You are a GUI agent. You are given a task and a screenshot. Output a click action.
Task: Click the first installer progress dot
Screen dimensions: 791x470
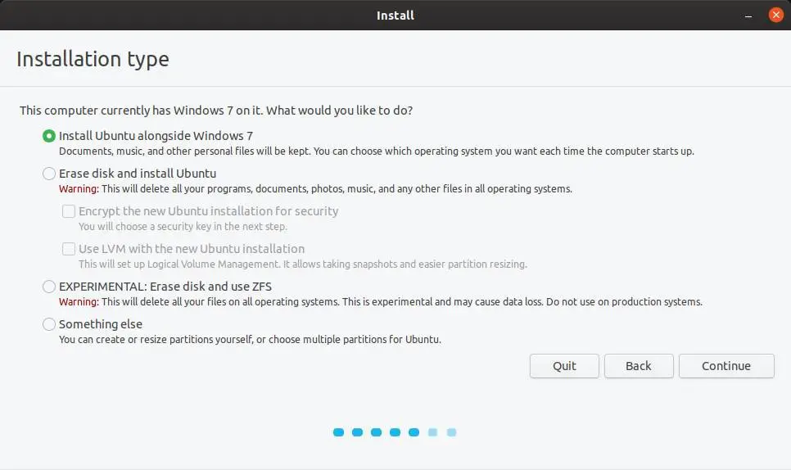point(339,432)
